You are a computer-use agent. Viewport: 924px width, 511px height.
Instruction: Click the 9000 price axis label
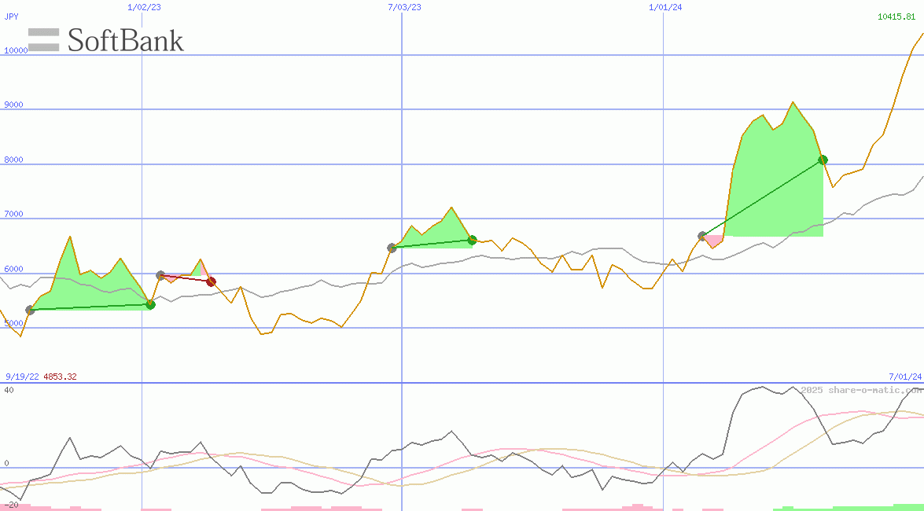click(13, 105)
